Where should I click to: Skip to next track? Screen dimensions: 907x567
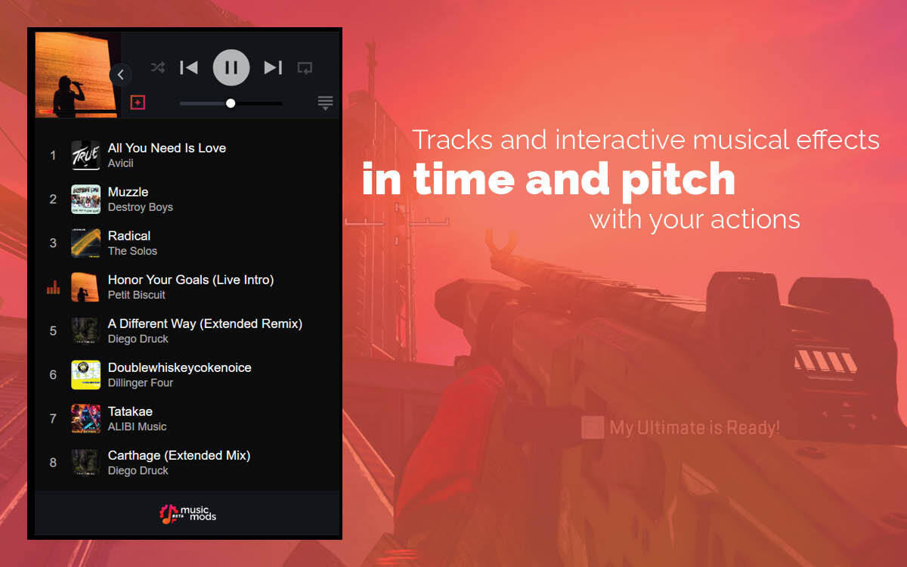click(273, 67)
